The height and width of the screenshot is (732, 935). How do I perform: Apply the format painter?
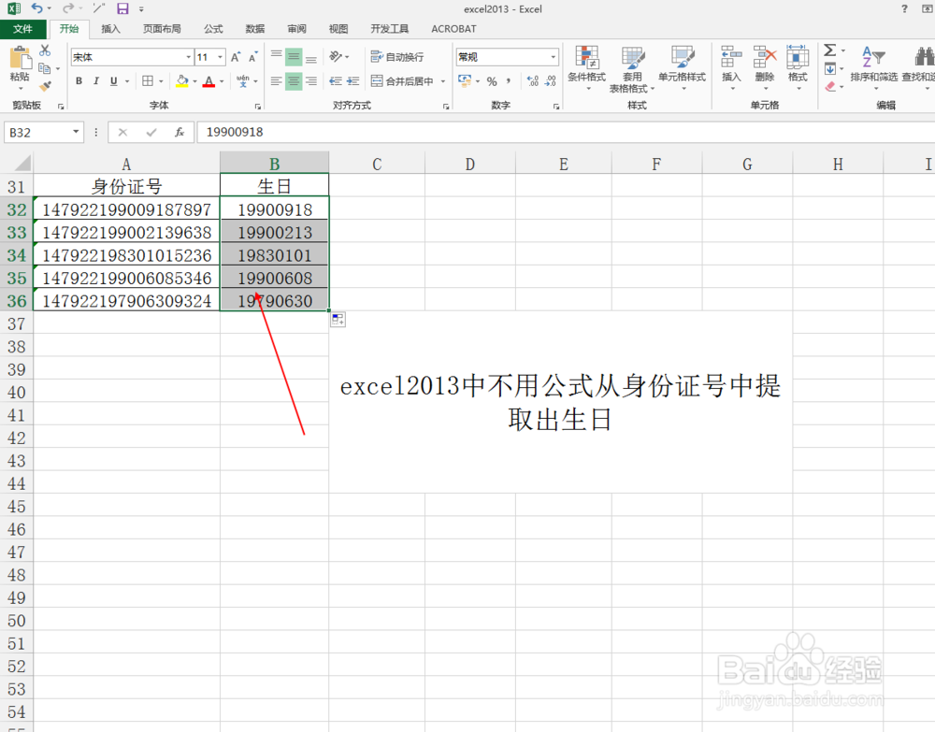click(44, 85)
